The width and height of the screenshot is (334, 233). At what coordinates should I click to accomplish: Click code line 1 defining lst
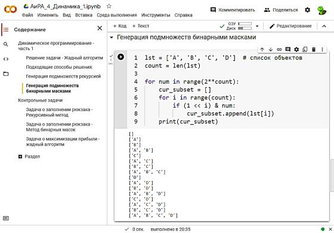click(x=223, y=57)
